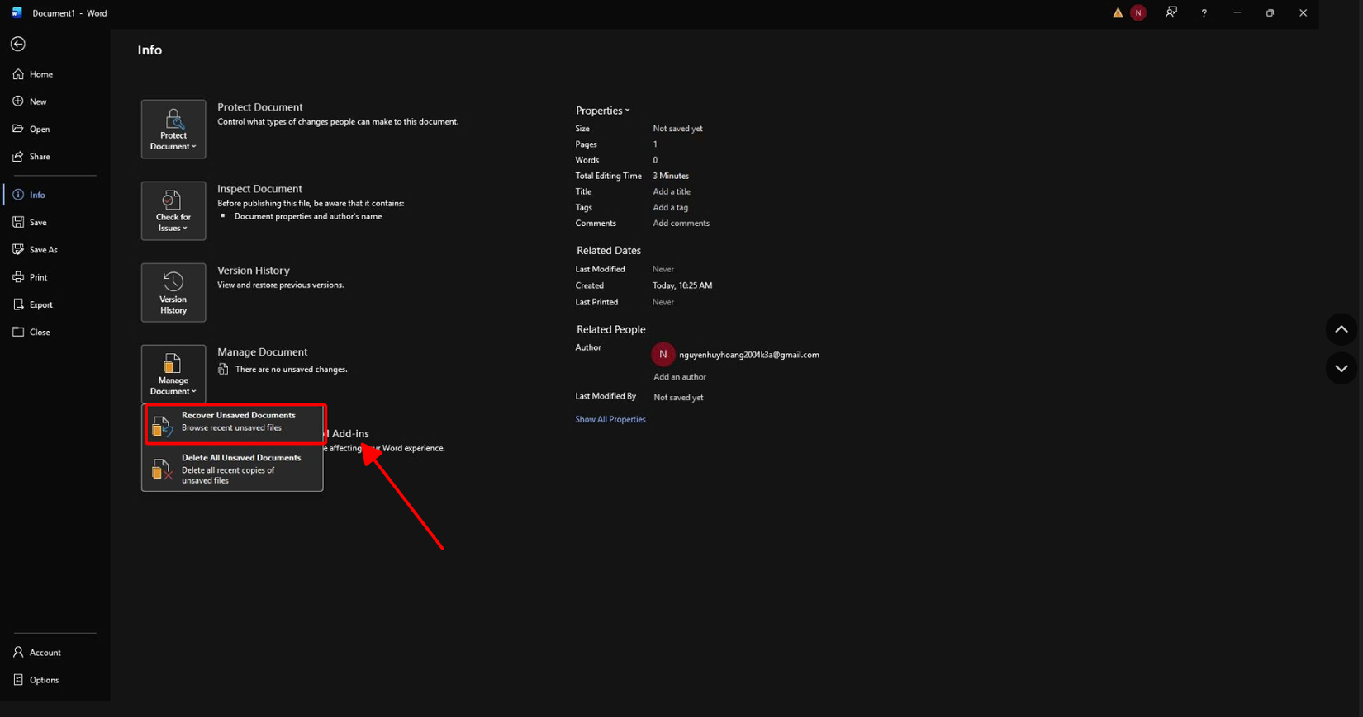
Task: Open Help question mark icon
Action: pyautogui.click(x=1204, y=13)
